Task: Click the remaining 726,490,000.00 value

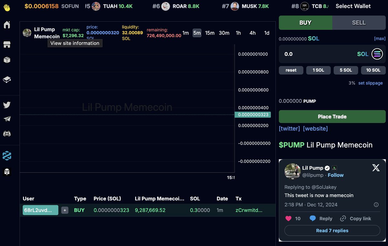Action: click(x=164, y=36)
